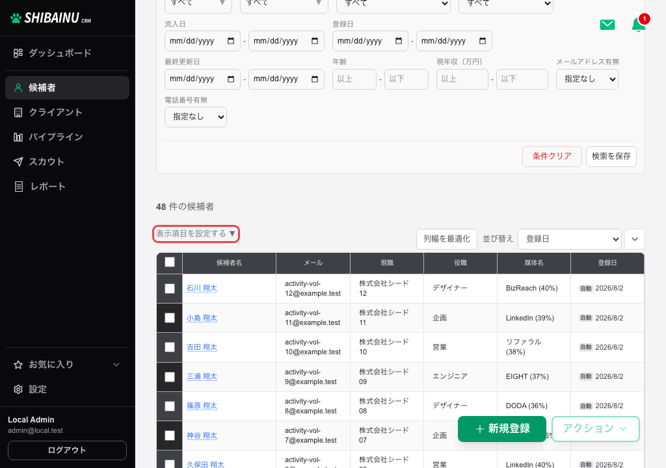Image resolution: width=666 pixels, height=468 pixels.
Task: Click the 候補者名 column header
Action: [229, 263]
